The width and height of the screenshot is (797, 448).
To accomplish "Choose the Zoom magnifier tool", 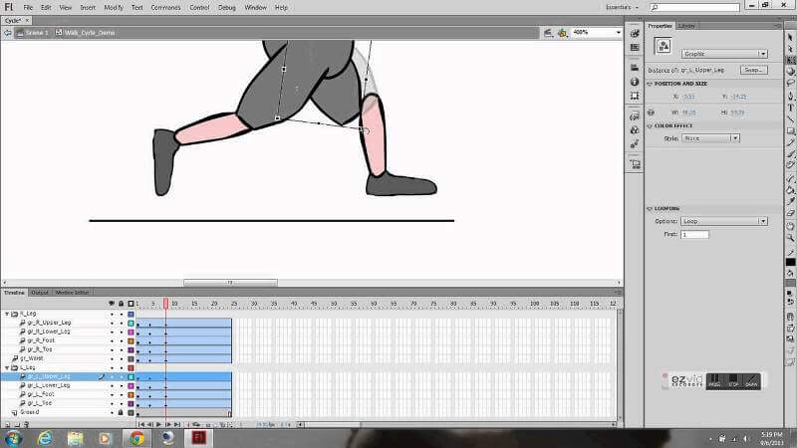I will 791,238.
